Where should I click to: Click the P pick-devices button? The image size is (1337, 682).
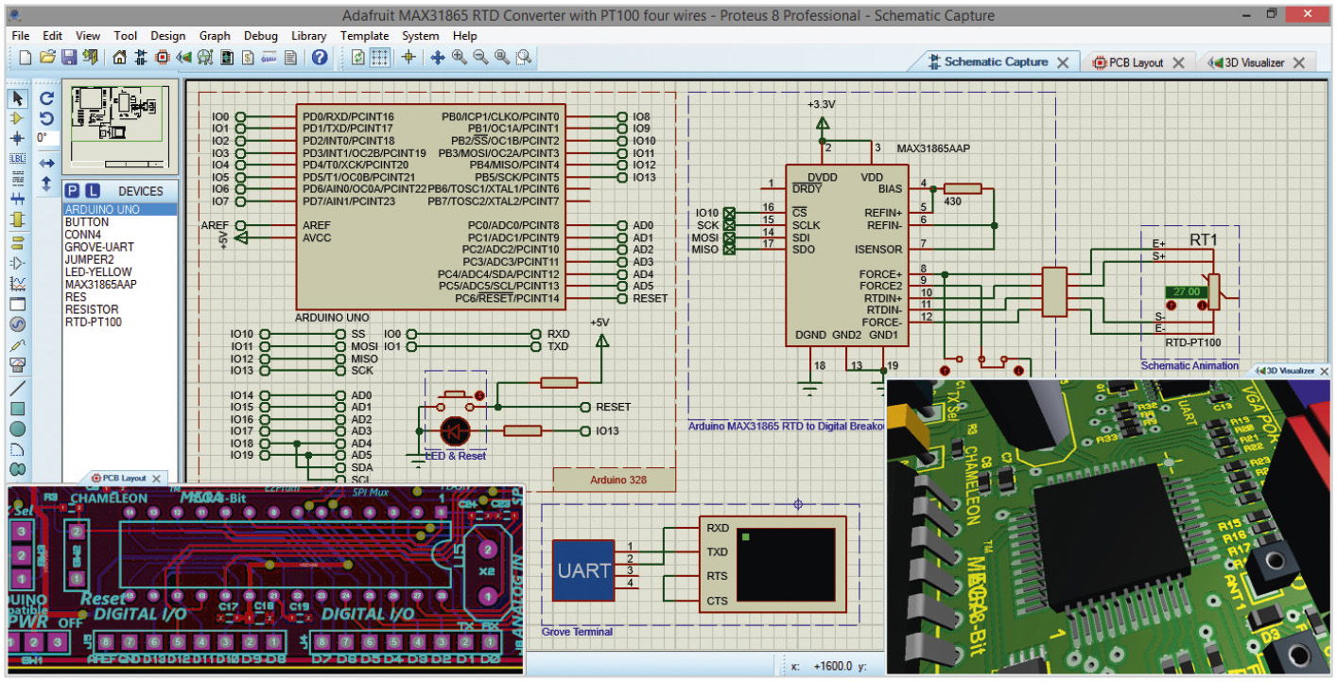click(74, 190)
